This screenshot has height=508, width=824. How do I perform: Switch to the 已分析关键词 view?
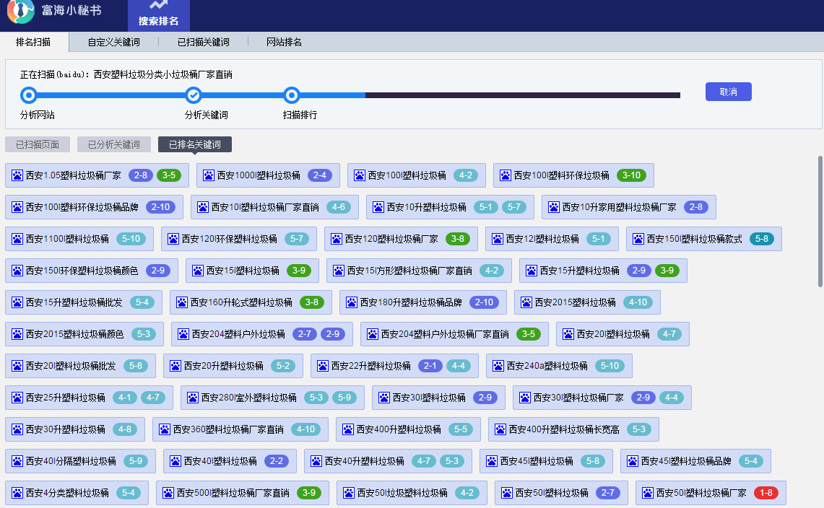[x=113, y=144]
